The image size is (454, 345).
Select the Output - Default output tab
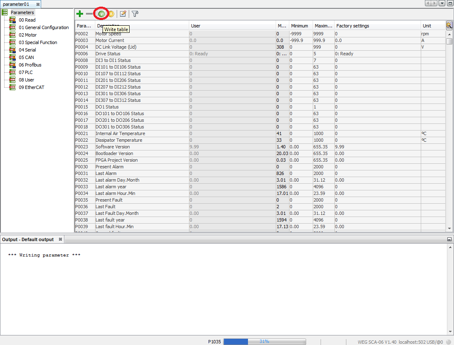tap(28, 239)
